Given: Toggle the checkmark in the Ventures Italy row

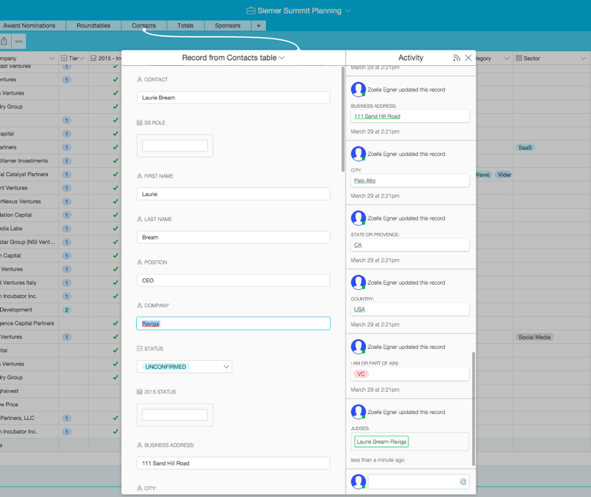Looking at the screenshot, I should [x=115, y=283].
